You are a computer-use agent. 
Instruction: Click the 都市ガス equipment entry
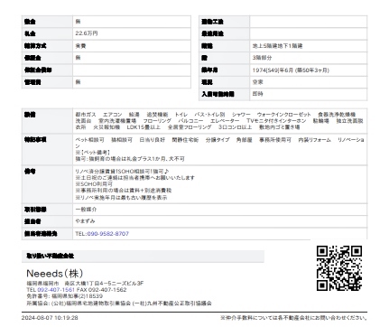click(86, 115)
